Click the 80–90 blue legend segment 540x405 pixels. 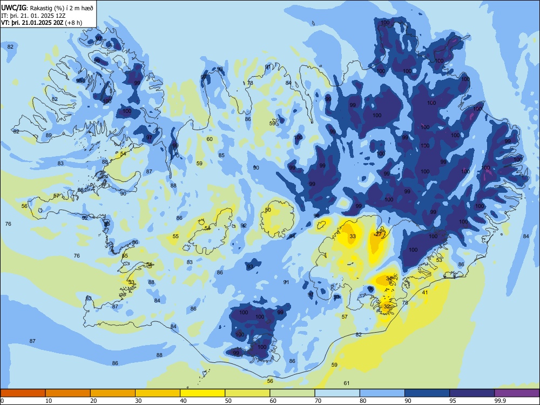(x=382, y=393)
